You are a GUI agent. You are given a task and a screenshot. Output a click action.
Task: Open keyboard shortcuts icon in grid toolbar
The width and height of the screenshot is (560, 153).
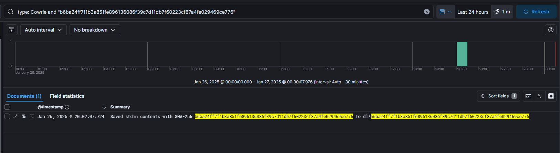(x=528, y=96)
